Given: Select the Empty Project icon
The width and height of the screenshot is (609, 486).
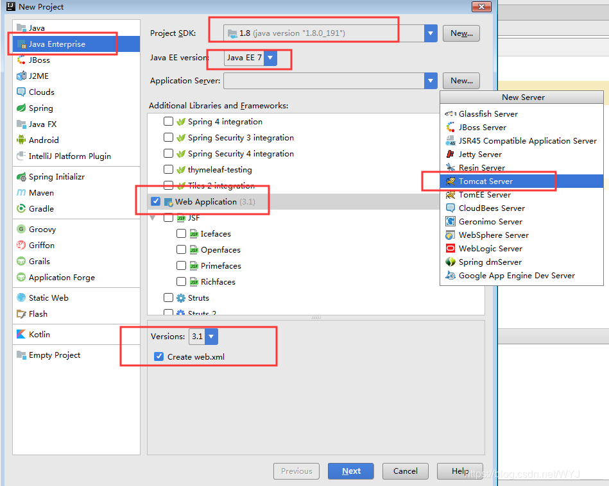Looking at the screenshot, I should point(21,355).
